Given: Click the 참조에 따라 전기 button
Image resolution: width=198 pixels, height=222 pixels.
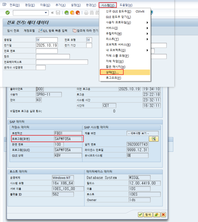Looking at the screenshot, I should (x=85, y=31).
